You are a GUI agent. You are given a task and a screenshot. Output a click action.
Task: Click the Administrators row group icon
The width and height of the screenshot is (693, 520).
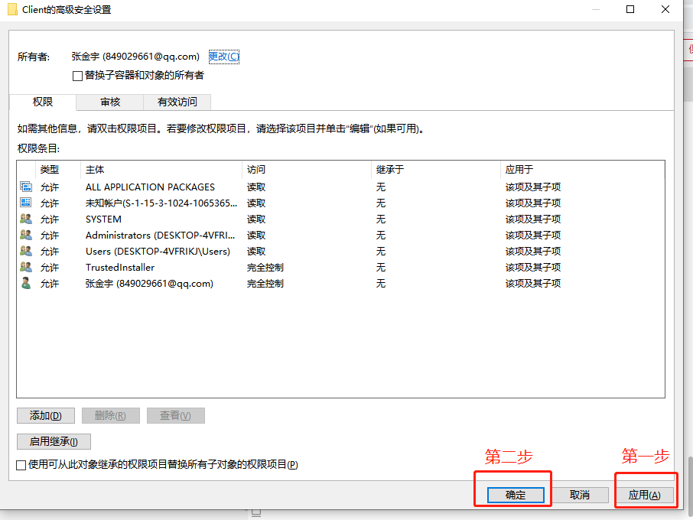(x=26, y=235)
